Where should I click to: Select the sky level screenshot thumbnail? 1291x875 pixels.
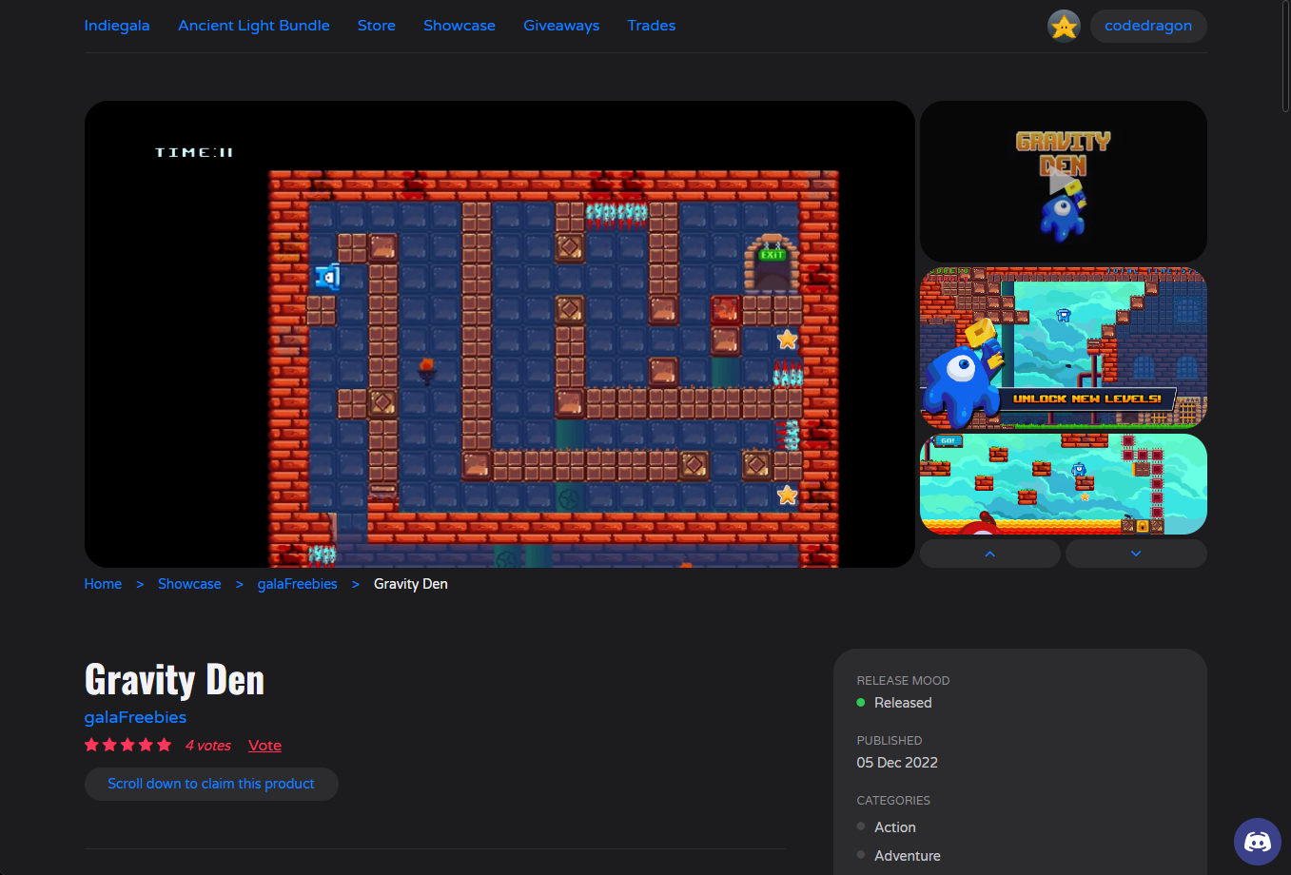coord(1064,484)
